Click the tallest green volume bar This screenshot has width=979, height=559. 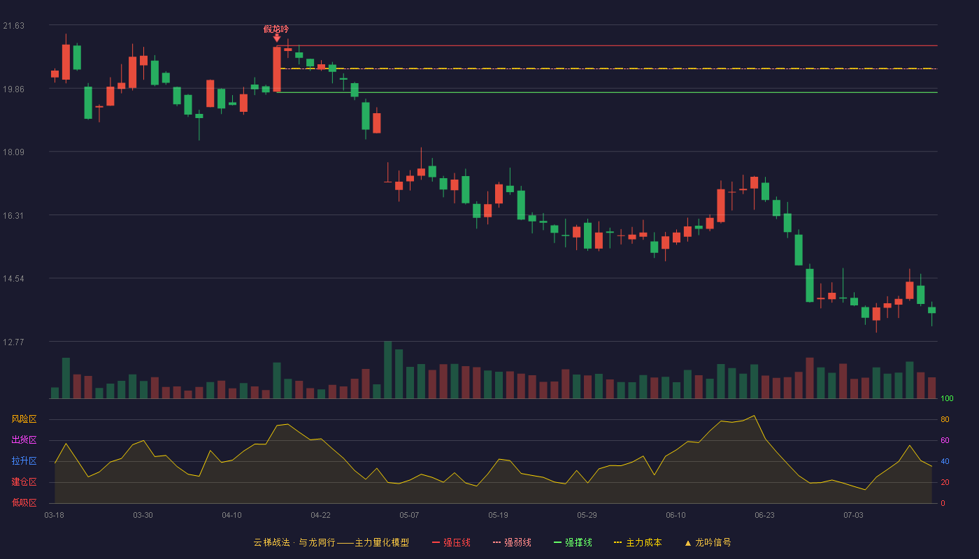click(387, 370)
